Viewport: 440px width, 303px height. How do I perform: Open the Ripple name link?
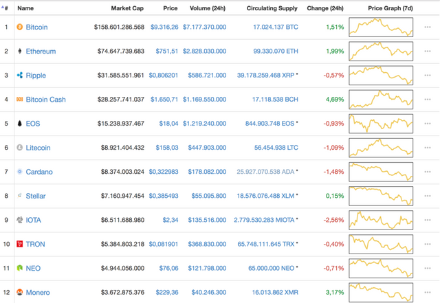pos(36,75)
